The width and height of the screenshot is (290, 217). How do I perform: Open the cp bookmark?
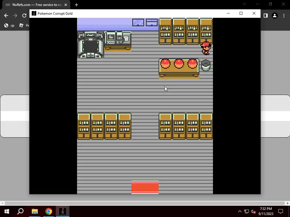coord(9,25)
